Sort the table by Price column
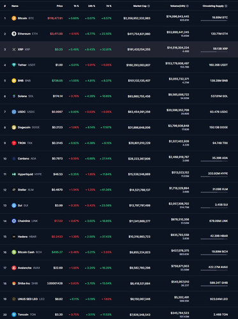The height and width of the screenshot is (319, 238). coord(59,6)
